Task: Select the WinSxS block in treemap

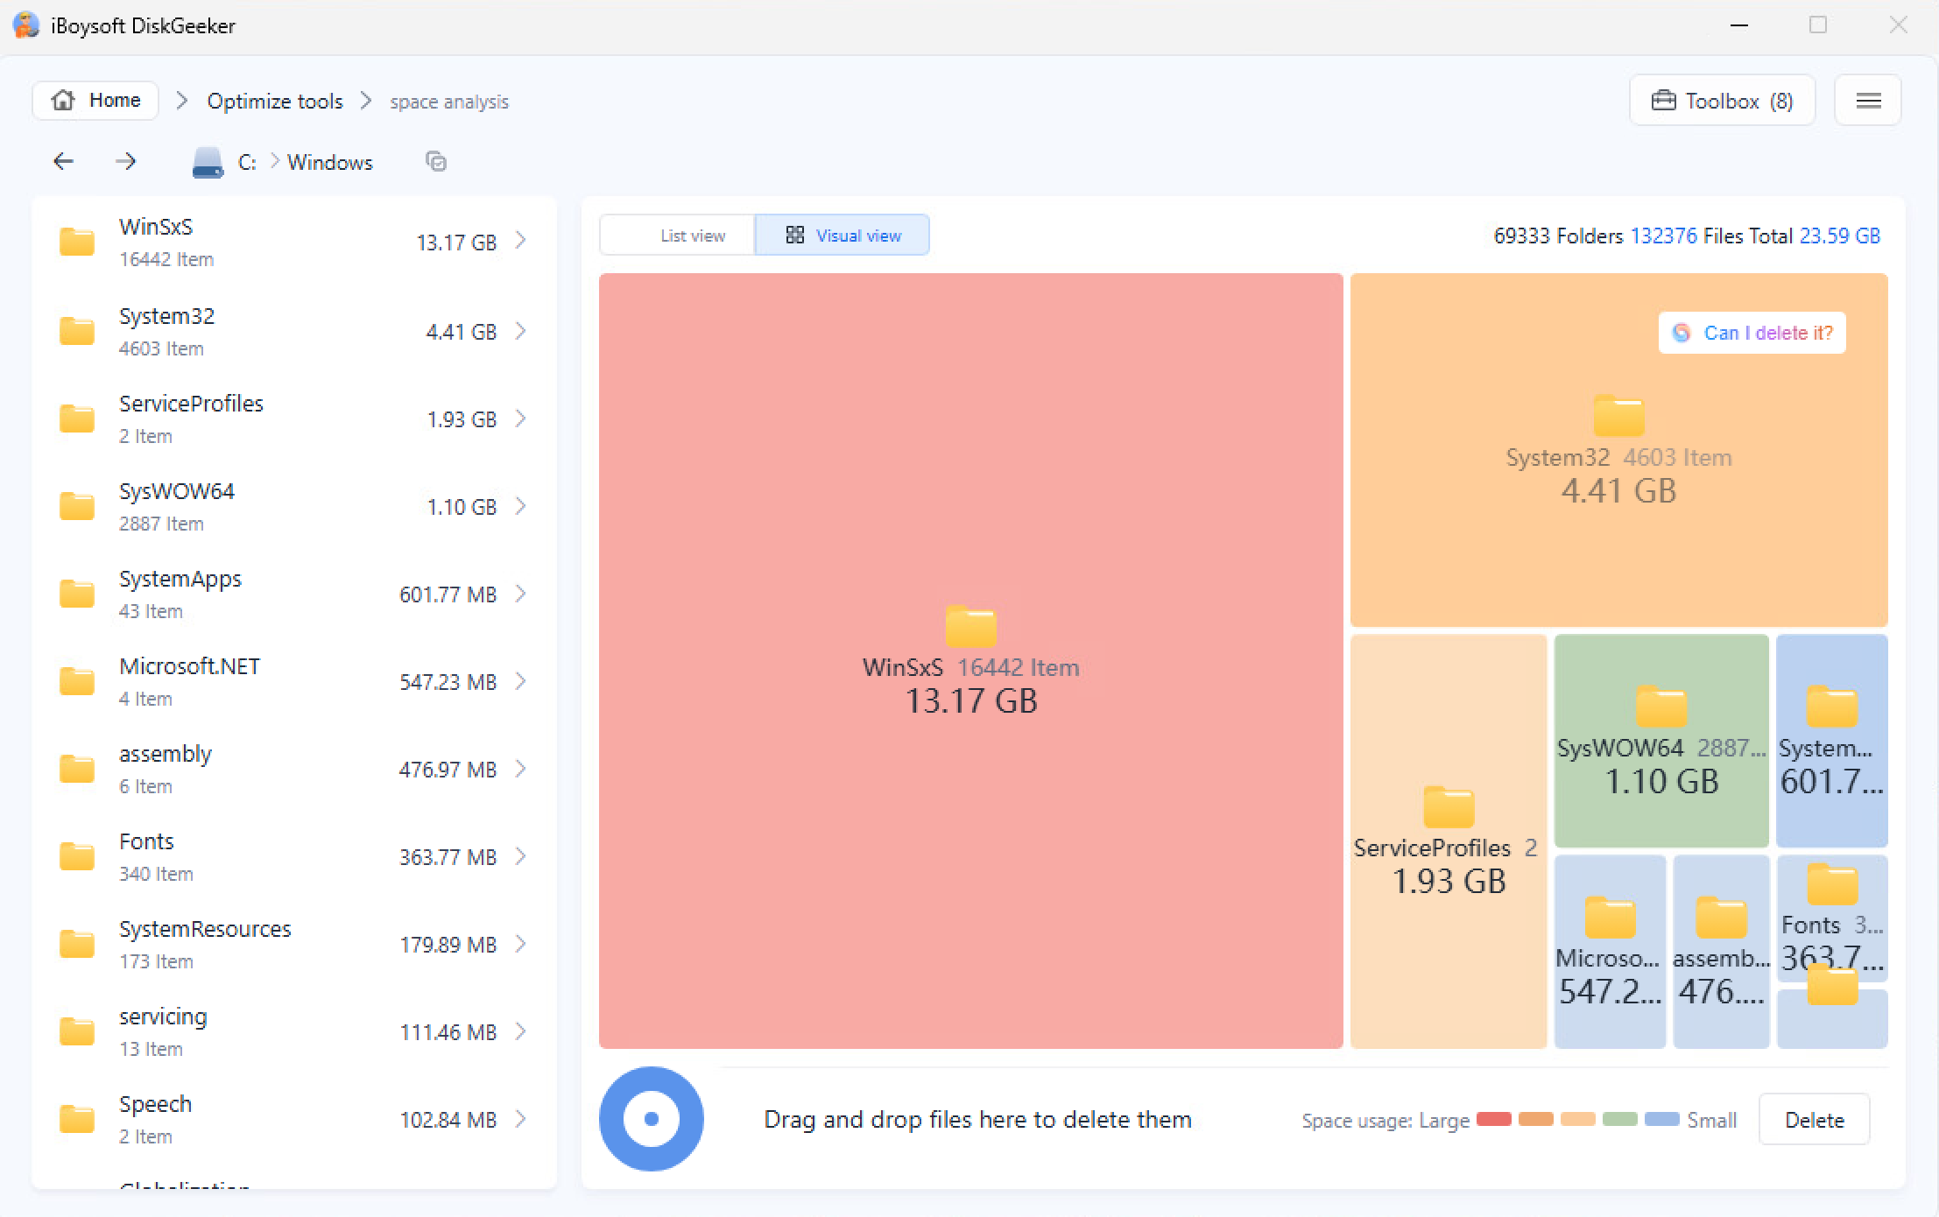Action: click(970, 660)
